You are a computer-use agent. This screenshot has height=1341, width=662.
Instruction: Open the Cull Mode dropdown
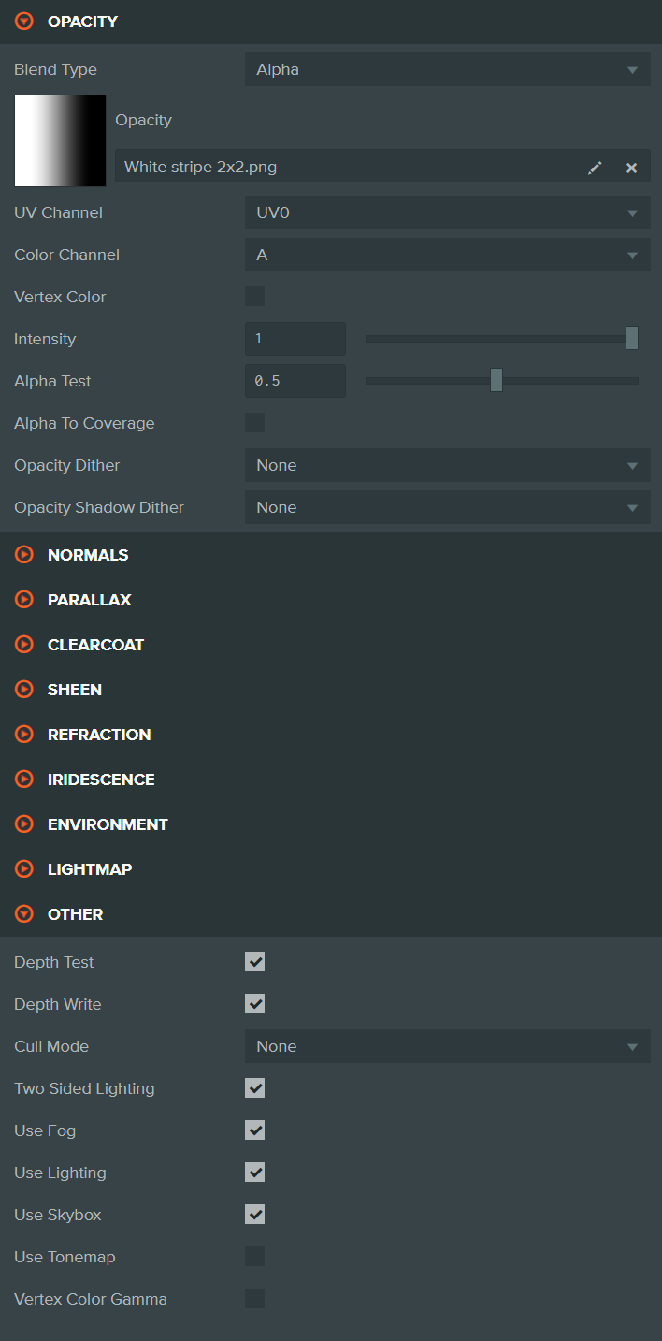(447, 1046)
